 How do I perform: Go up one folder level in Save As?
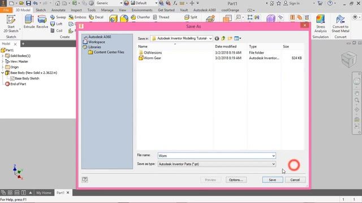tap(223, 38)
